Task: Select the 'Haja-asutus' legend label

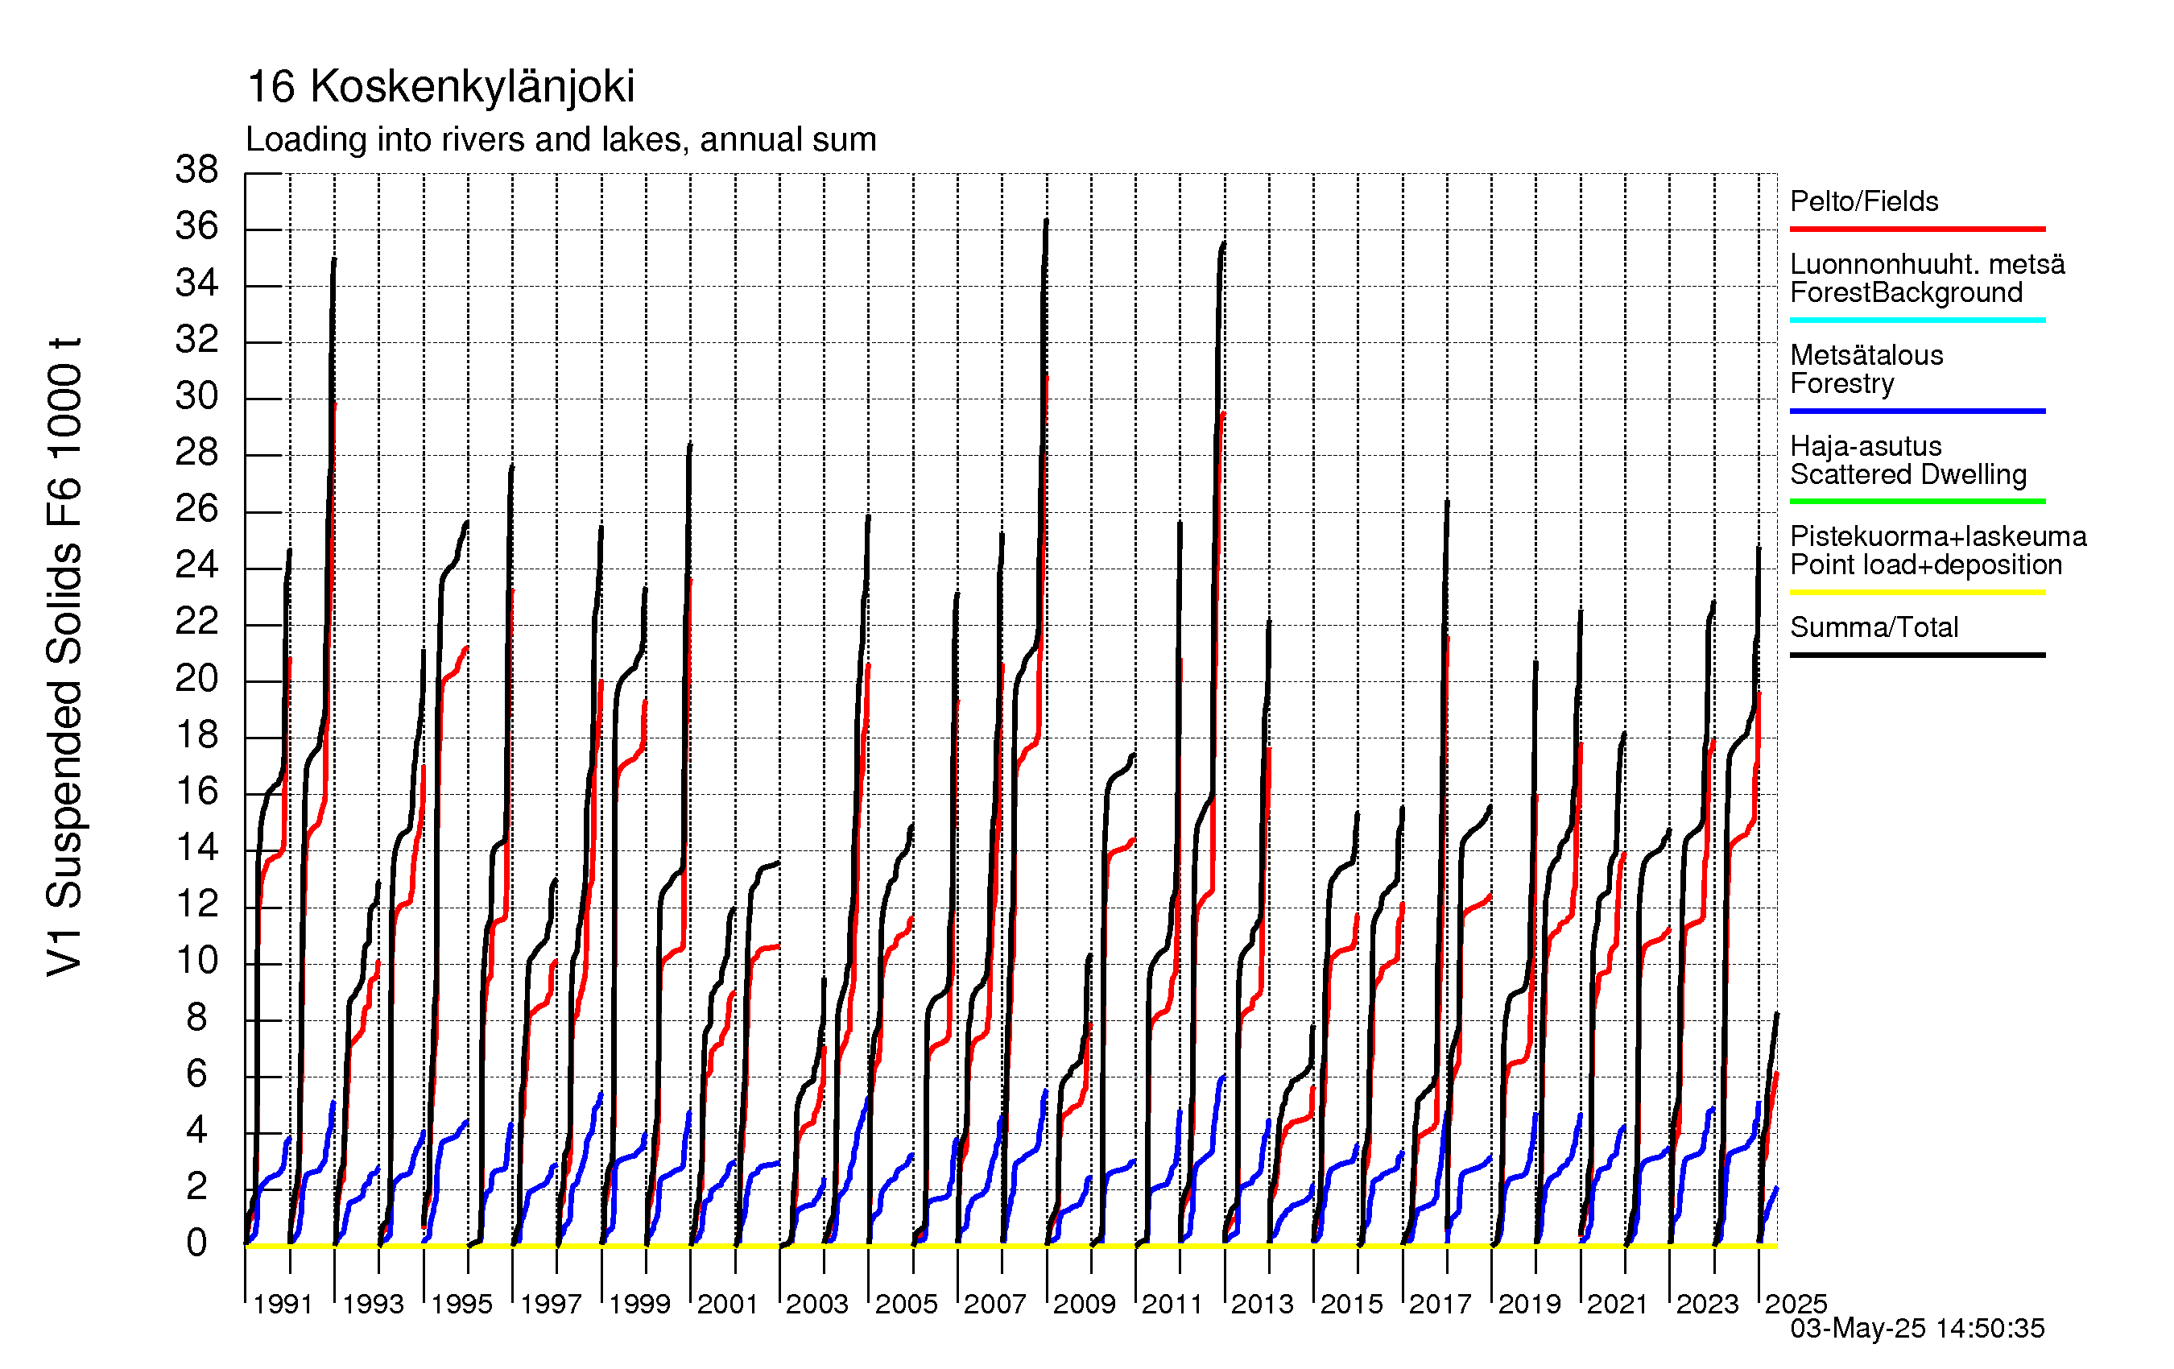Action: (1866, 446)
